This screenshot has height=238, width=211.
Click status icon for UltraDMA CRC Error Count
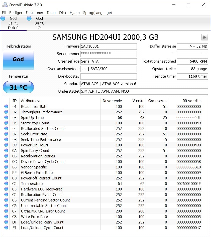click(x=6, y=211)
